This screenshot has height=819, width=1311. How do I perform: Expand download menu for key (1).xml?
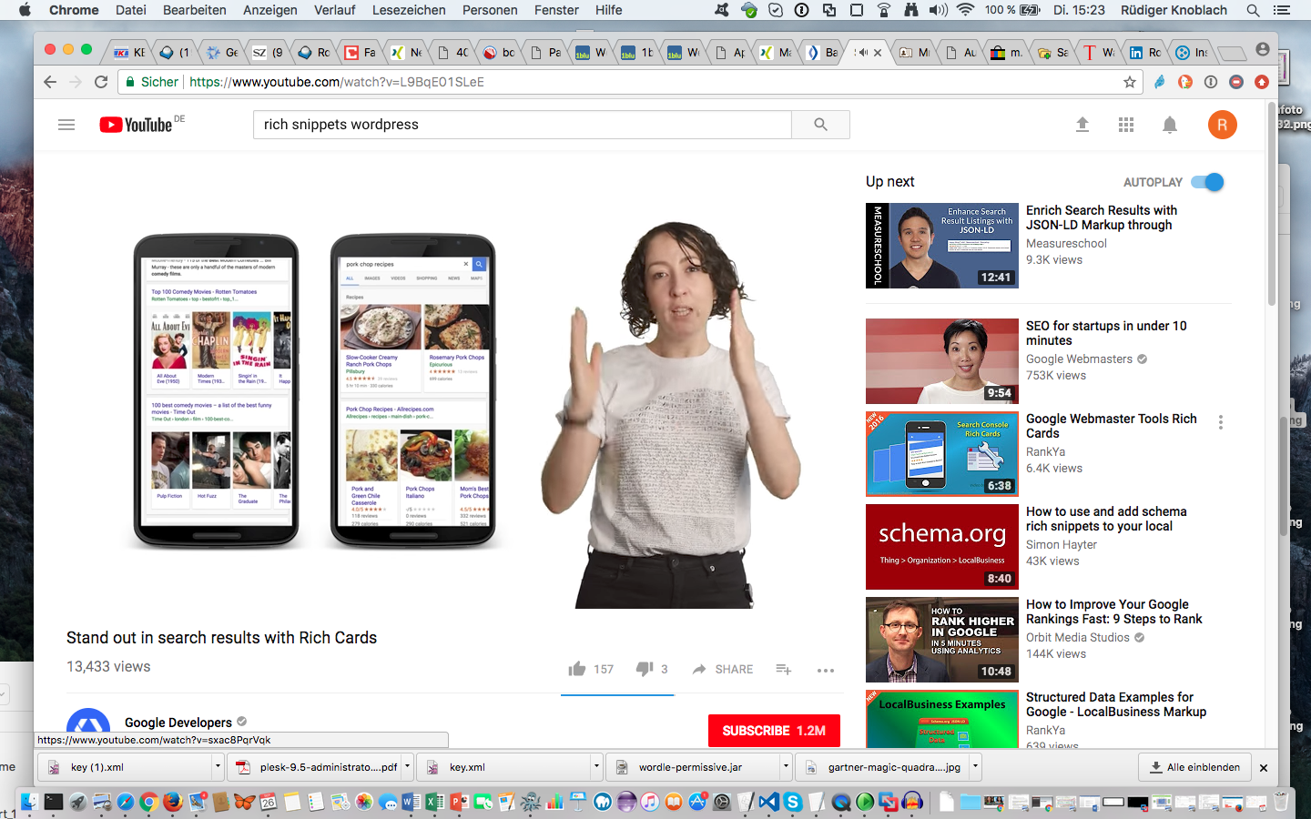coord(218,767)
